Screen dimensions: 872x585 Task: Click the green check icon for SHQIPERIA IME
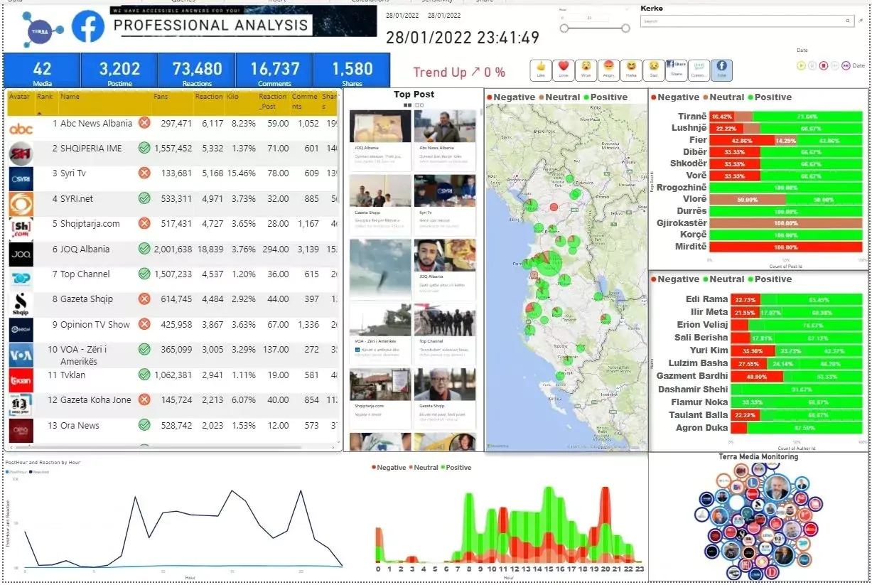144,148
